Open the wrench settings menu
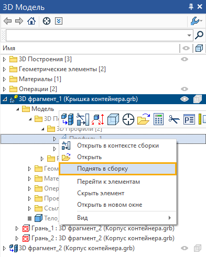The image size is (206, 257). [196, 21]
